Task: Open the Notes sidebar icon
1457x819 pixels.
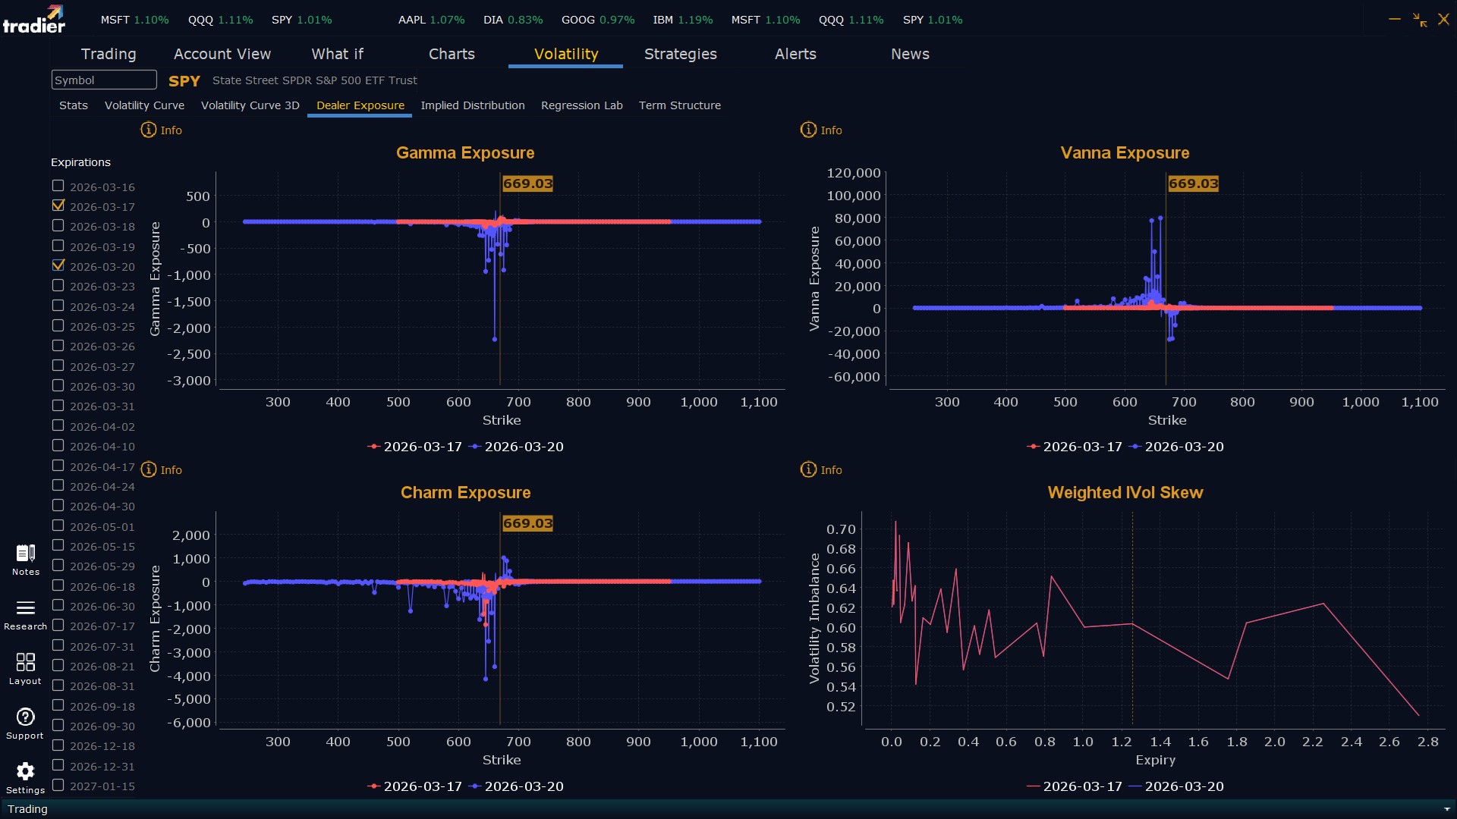Action: (25, 554)
